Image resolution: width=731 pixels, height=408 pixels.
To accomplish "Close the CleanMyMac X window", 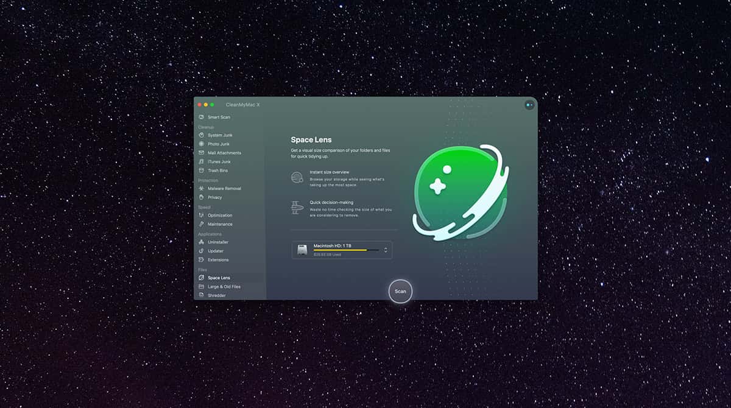I will (199, 105).
